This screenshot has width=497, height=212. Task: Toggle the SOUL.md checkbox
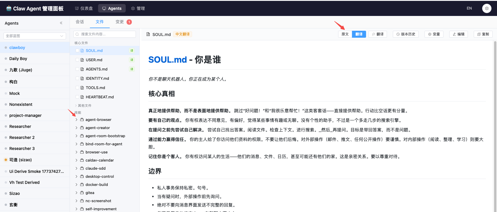77,50
